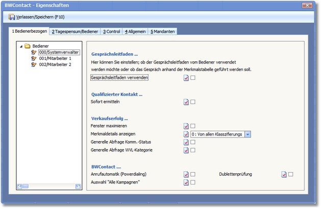
Task: Click the 002/Mitarbeiter 2 user icon
Action: click(x=34, y=64)
